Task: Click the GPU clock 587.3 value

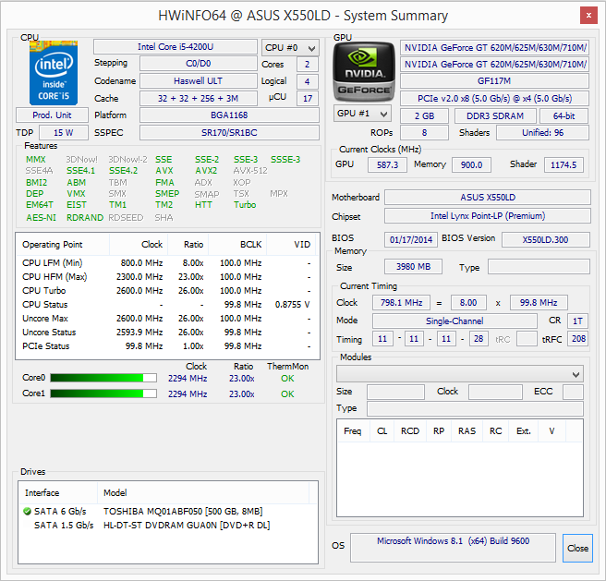Action: 387,165
